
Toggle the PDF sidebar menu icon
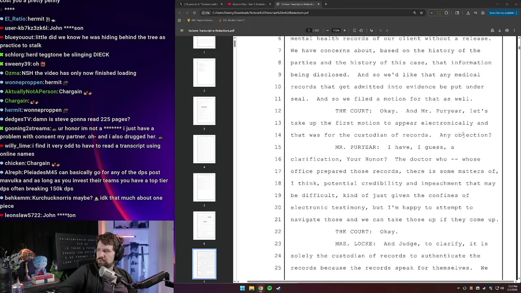182,31
